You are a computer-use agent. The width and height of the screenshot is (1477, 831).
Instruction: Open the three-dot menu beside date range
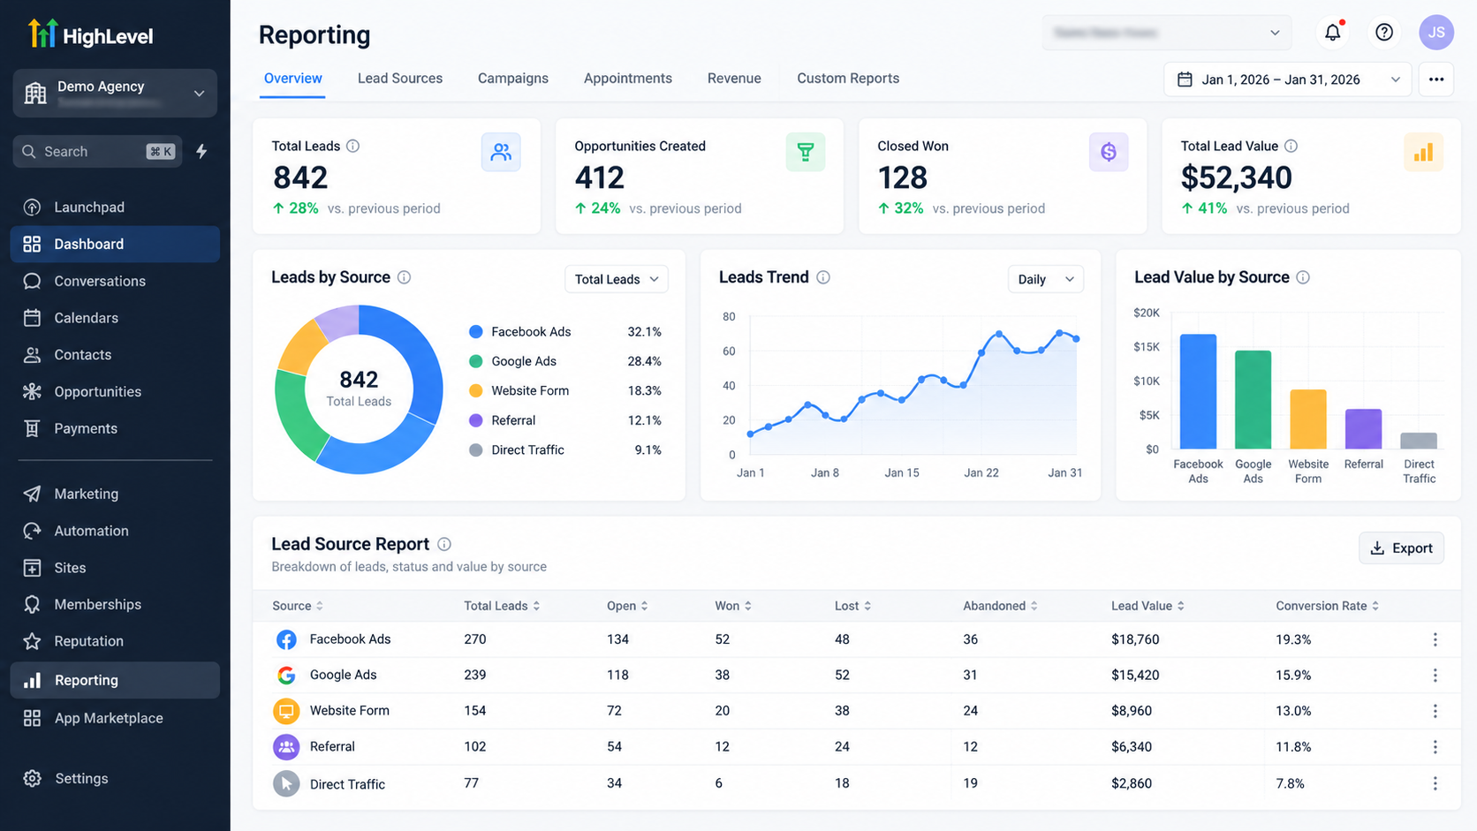pos(1436,79)
